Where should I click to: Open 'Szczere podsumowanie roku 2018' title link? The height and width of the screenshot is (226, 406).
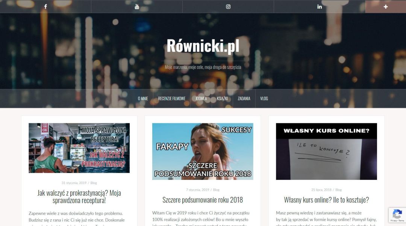coord(203,200)
